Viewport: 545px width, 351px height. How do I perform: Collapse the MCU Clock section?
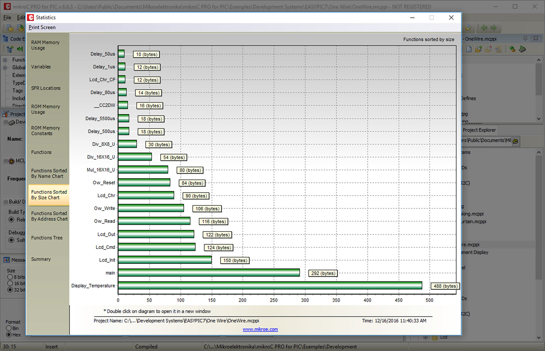point(6,161)
